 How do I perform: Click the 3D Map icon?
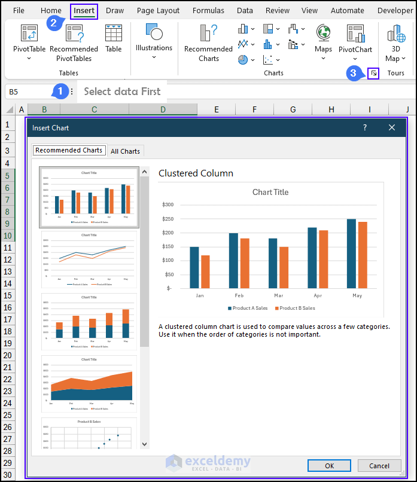coord(397,33)
